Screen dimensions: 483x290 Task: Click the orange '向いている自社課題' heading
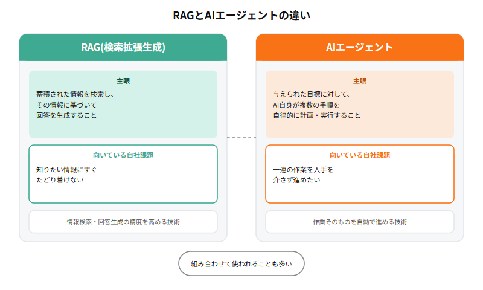pos(359,155)
